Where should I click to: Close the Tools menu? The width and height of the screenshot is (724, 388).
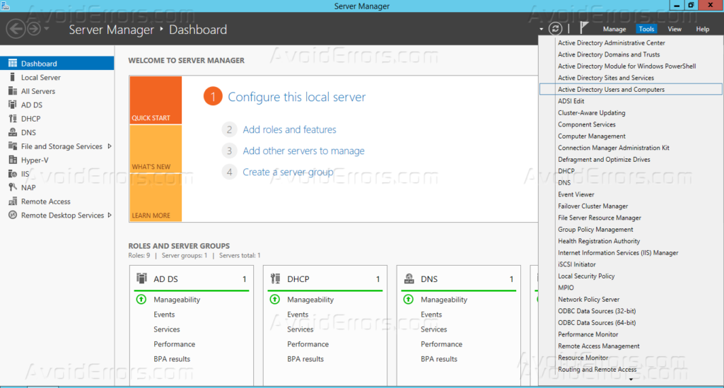tap(646, 29)
